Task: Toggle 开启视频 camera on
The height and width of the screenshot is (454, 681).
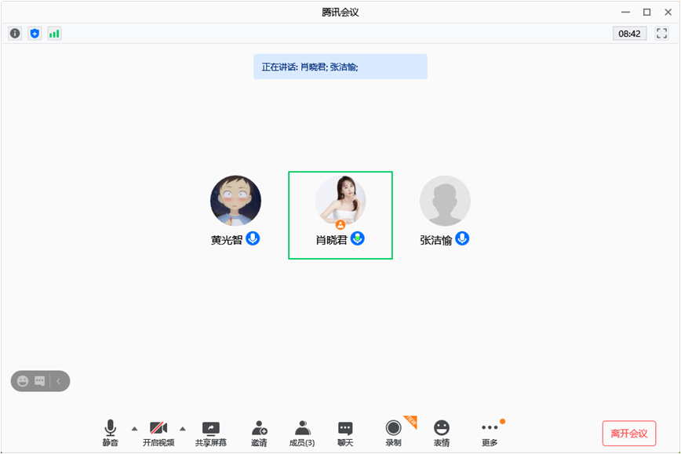Action: (x=158, y=433)
